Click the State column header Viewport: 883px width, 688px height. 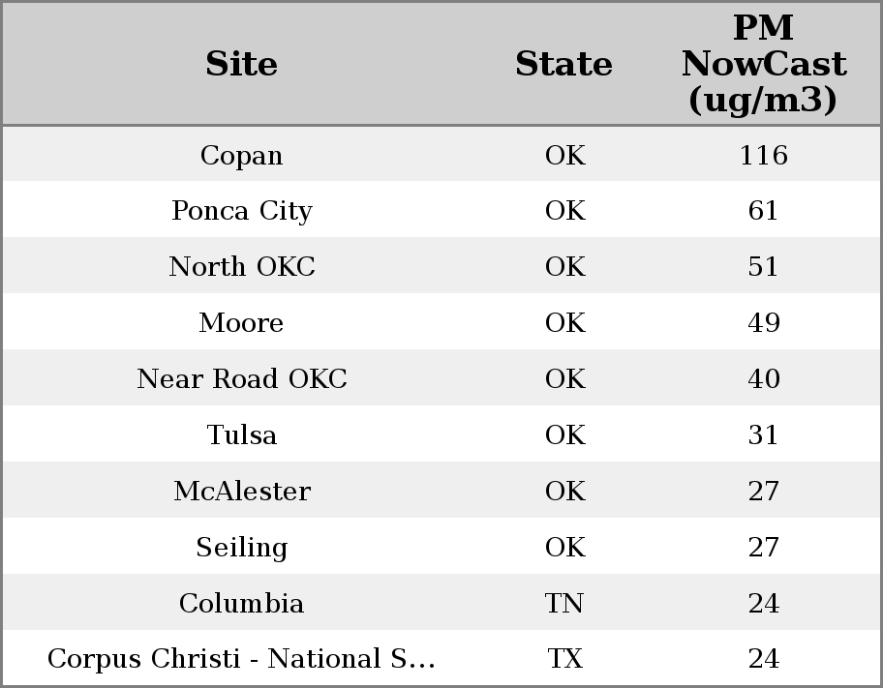(563, 64)
